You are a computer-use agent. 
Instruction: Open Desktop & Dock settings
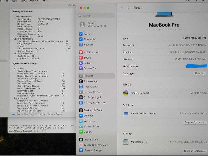coord(90,110)
